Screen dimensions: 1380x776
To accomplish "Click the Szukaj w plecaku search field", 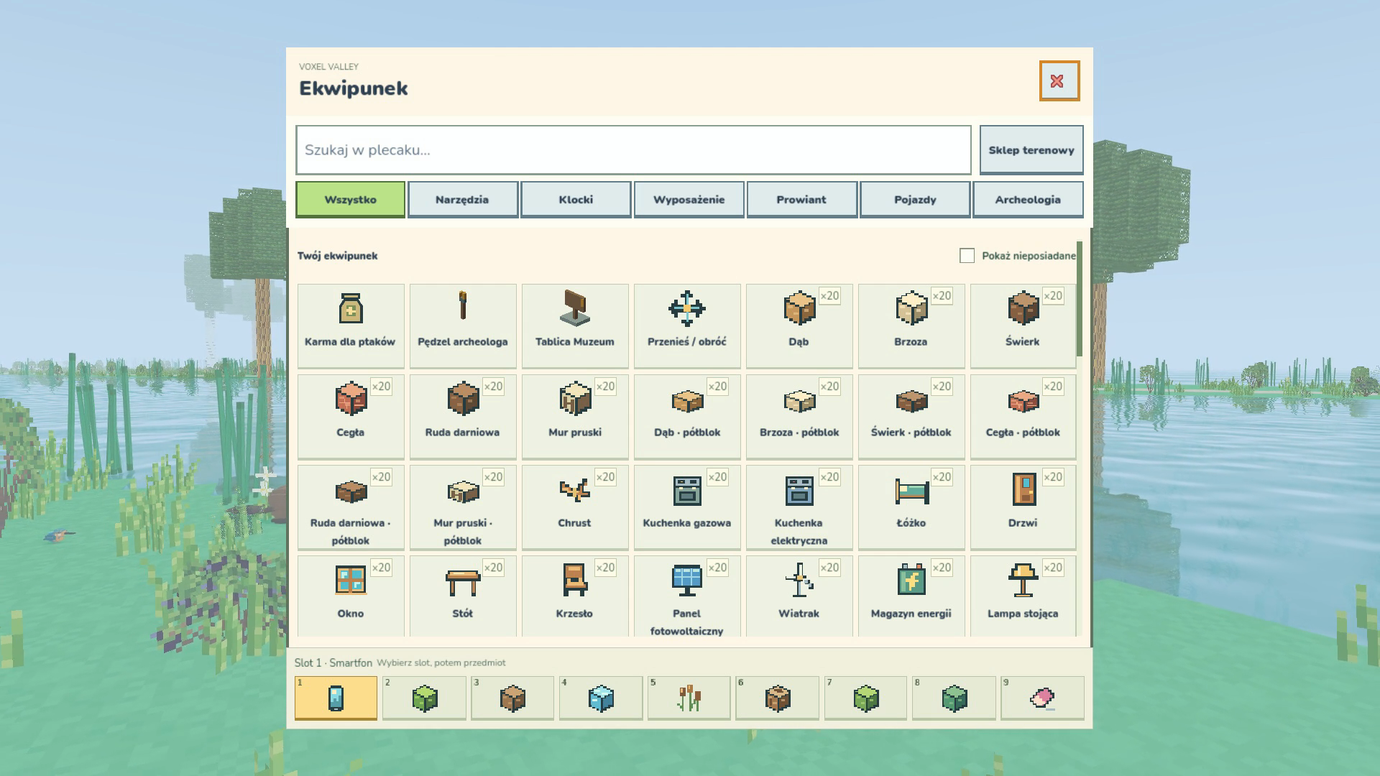I will tap(633, 150).
